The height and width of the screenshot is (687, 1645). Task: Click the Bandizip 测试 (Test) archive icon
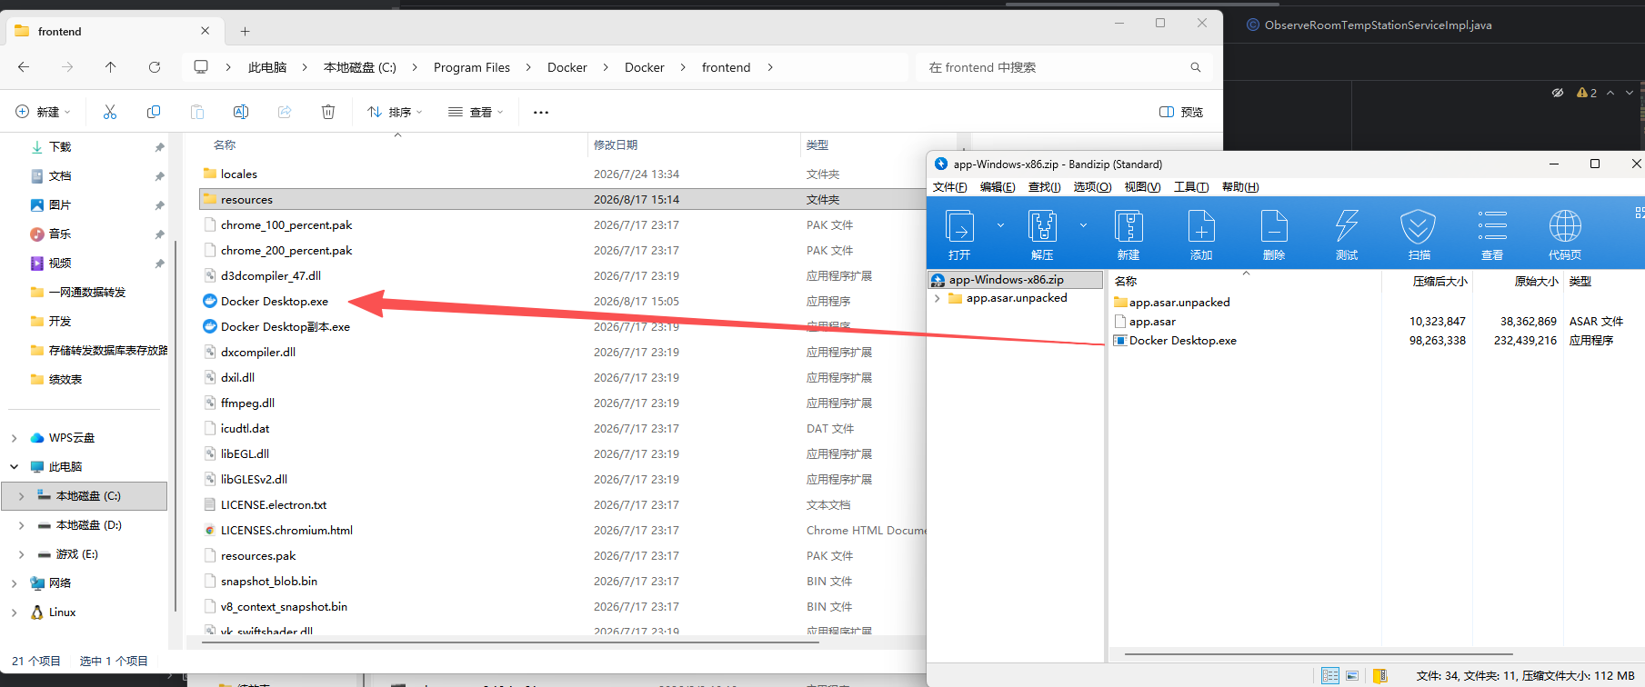tap(1347, 226)
